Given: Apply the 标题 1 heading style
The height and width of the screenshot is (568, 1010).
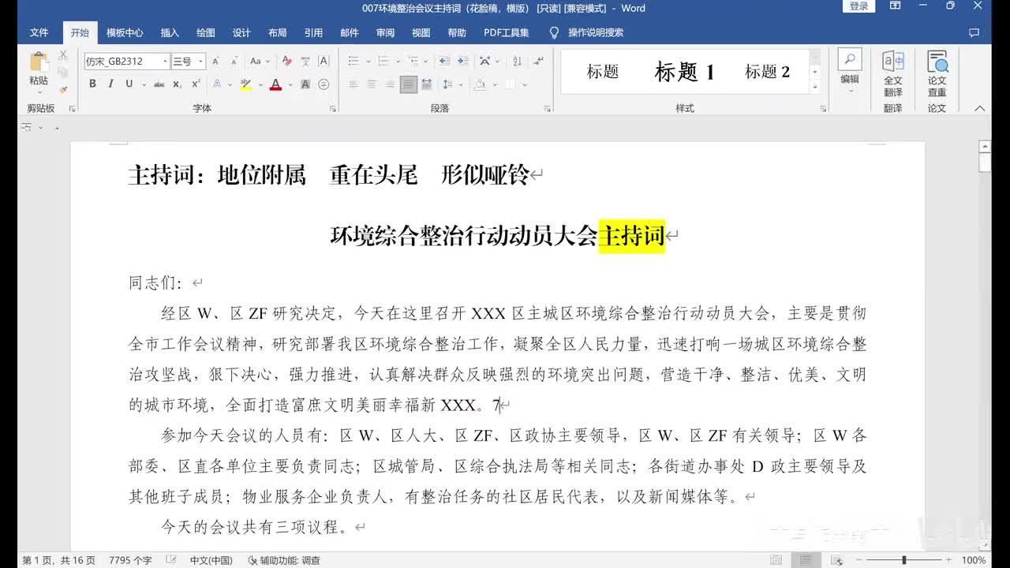Looking at the screenshot, I should pyautogui.click(x=684, y=72).
